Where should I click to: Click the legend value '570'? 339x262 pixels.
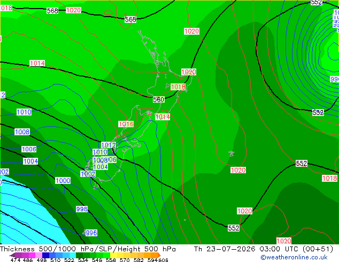(125, 260)
